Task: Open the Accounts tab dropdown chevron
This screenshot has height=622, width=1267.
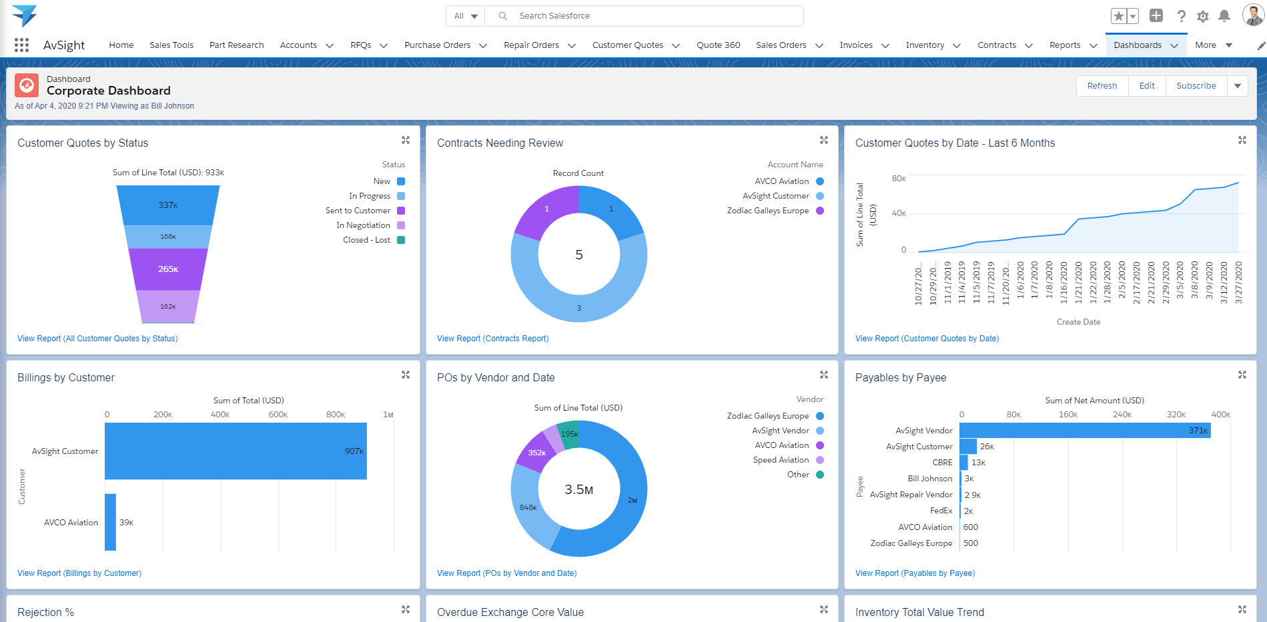Action: click(x=328, y=45)
